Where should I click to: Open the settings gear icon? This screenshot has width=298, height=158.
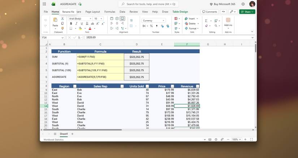tap(243, 4)
